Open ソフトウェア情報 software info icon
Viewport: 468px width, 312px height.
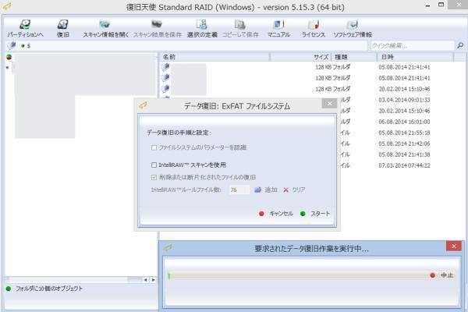[352, 25]
